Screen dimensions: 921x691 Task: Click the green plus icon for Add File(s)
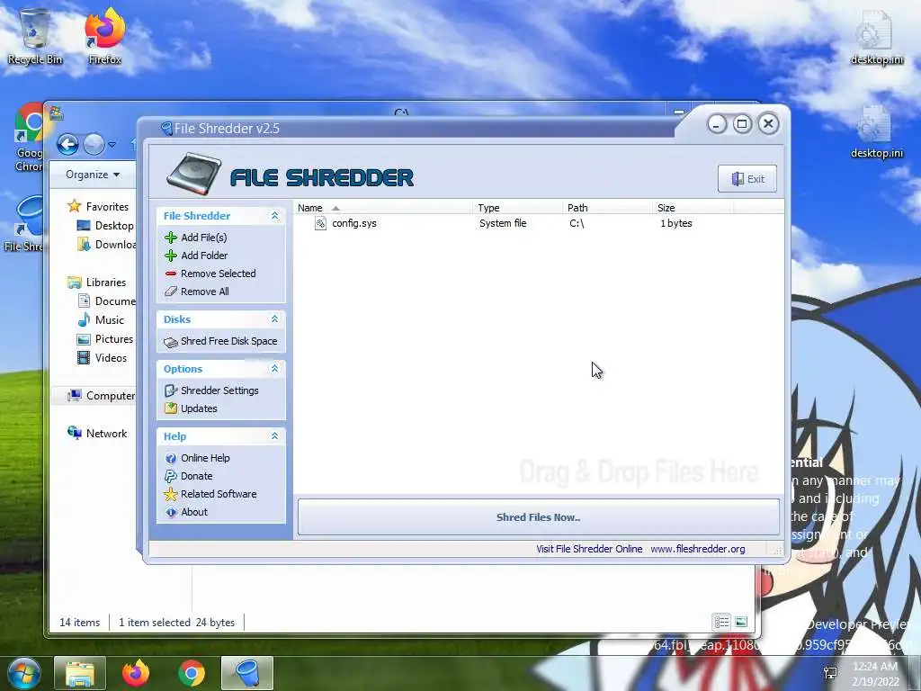171,238
